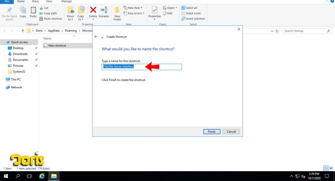
Task: Click the taskbar Search icon
Action: tap(18, 176)
